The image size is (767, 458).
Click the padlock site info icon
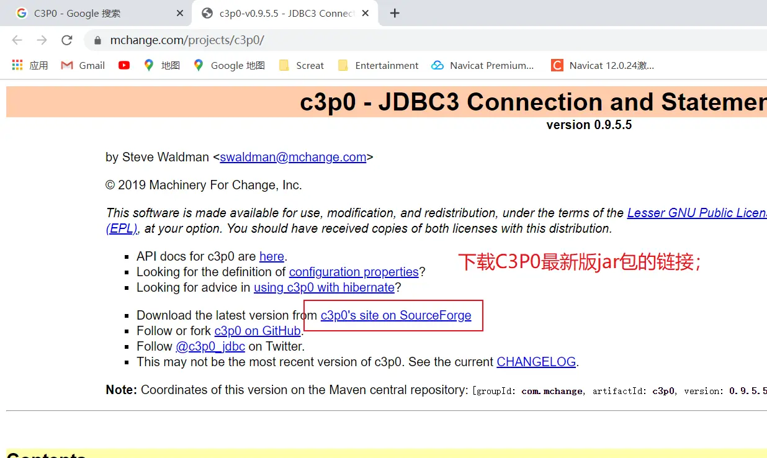tap(97, 41)
